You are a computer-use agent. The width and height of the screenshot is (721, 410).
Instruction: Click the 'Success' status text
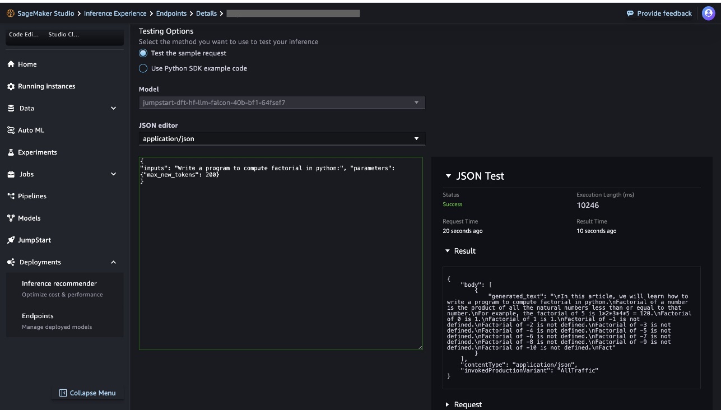point(453,204)
